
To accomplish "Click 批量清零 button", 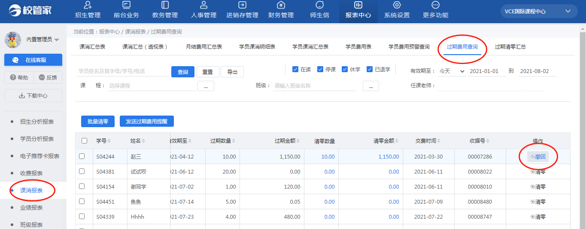I will pos(98,122).
